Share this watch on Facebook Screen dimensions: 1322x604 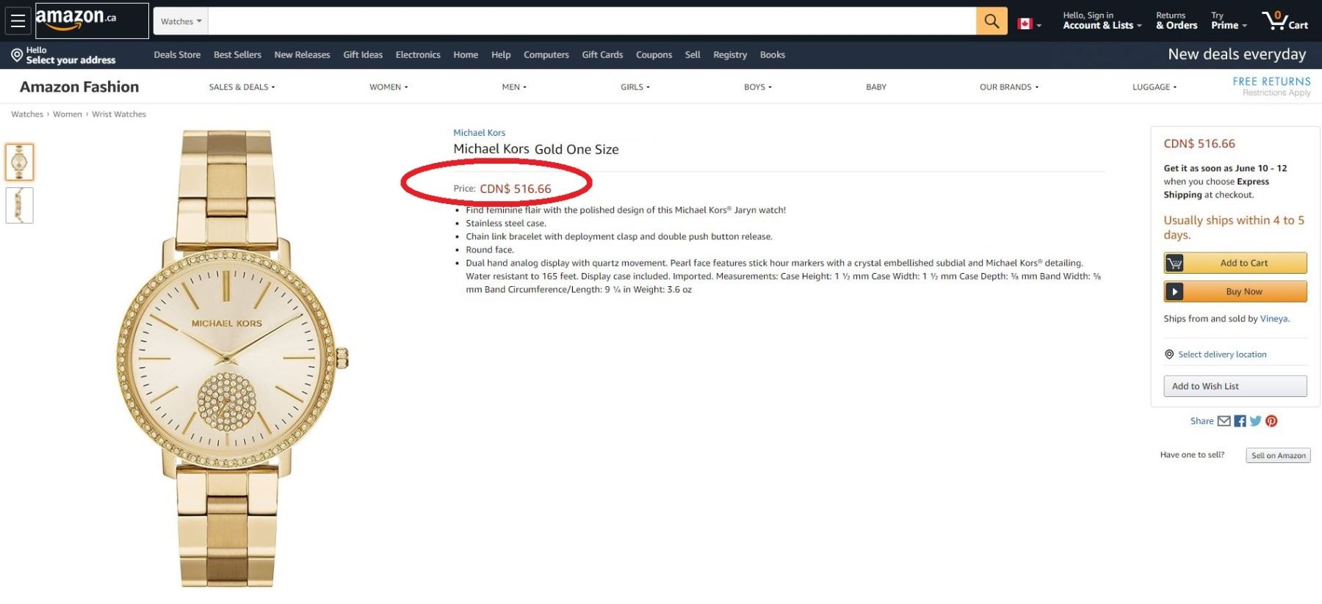pyautogui.click(x=1240, y=421)
